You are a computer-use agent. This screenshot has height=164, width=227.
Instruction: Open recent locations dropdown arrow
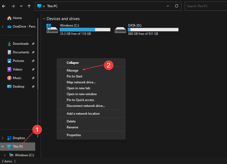coord(21,6)
